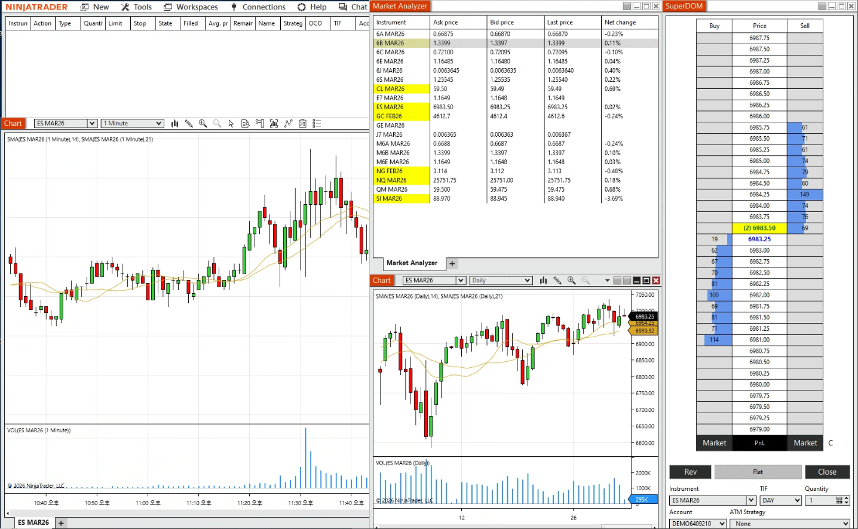Select the NQ MAR26 instrument row
Image resolution: width=858 pixels, height=529 pixels.
[x=515, y=180]
